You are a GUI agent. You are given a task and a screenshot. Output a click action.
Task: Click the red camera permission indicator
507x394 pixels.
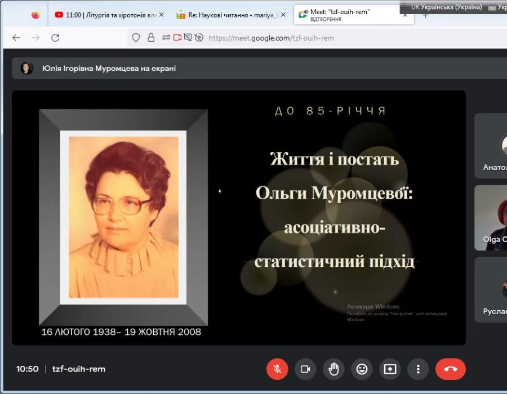pyautogui.click(x=177, y=38)
